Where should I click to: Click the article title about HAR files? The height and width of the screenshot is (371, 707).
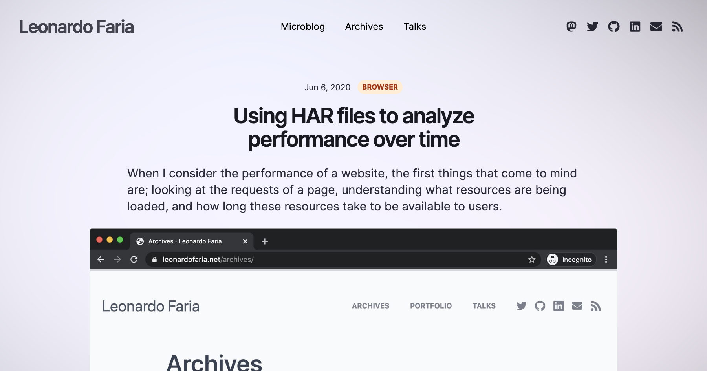point(353,128)
